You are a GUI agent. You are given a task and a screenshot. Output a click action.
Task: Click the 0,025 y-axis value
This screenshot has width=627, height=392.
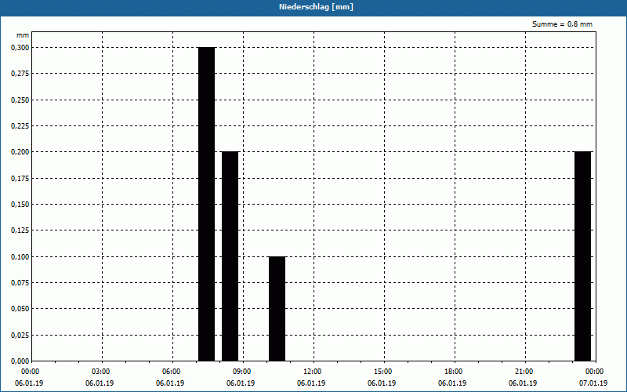(x=20, y=336)
